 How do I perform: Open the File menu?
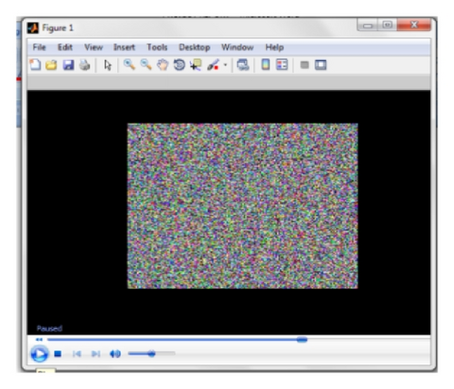pyautogui.click(x=39, y=47)
